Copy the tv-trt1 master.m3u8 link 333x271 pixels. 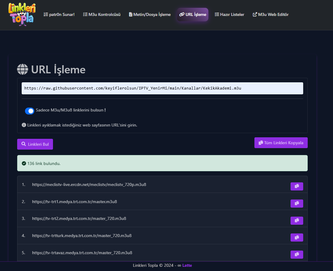[297, 203]
